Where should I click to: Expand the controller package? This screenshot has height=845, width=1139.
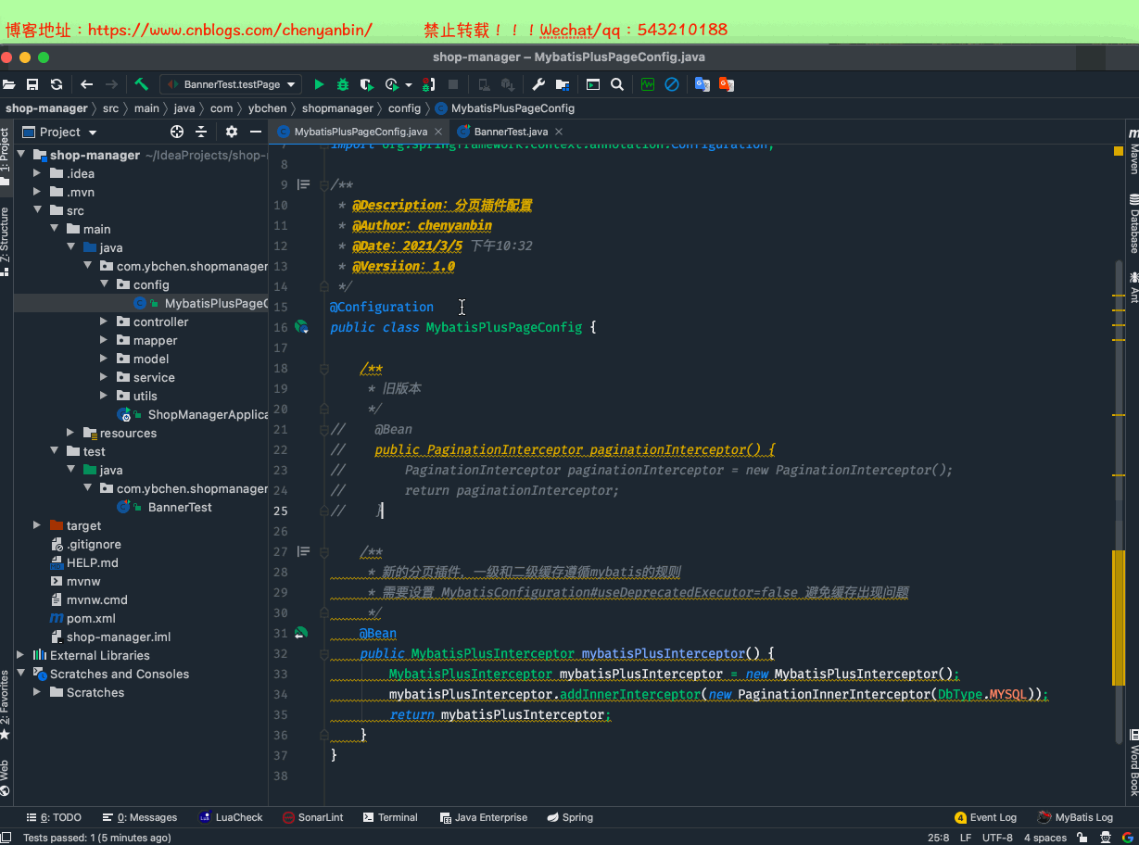104,322
